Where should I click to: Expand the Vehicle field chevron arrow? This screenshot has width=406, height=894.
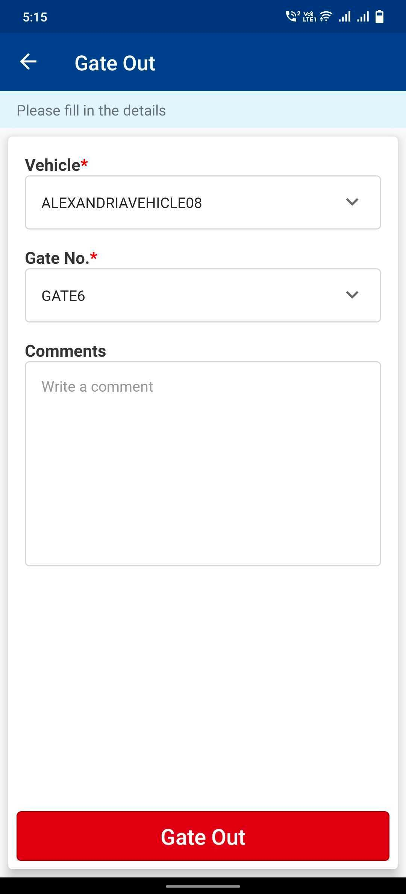click(352, 202)
